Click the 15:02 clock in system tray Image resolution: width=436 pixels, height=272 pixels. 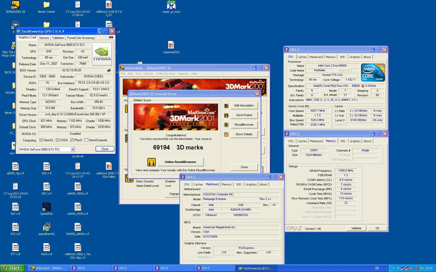coord(429,268)
